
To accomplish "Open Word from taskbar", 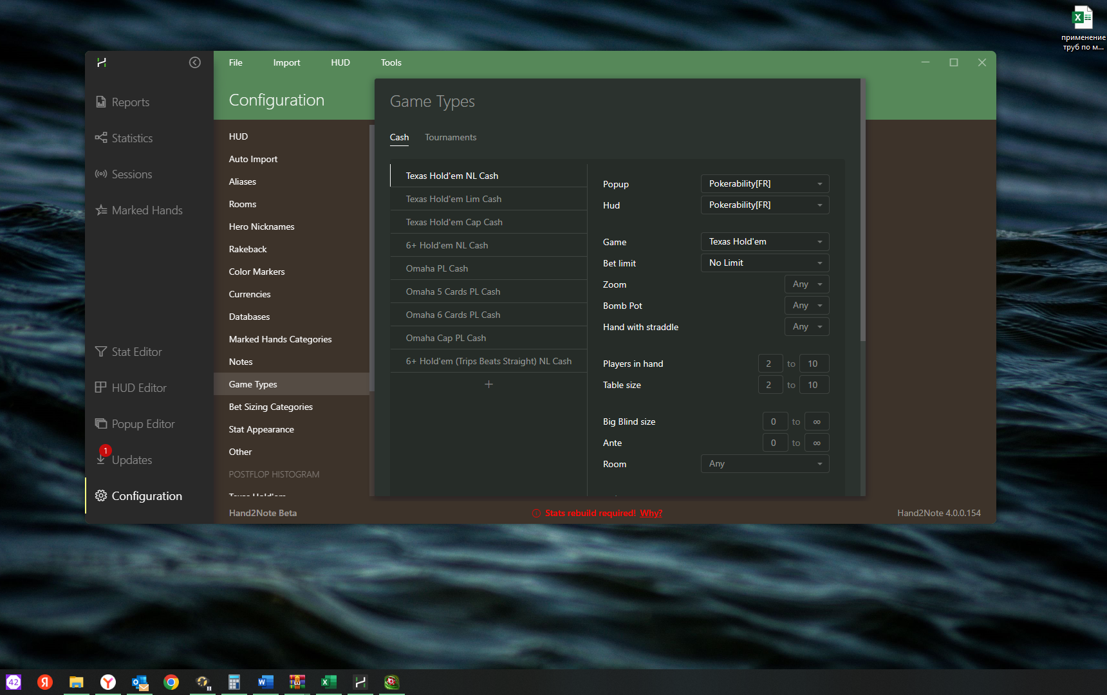I will pyautogui.click(x=266, y=682).
